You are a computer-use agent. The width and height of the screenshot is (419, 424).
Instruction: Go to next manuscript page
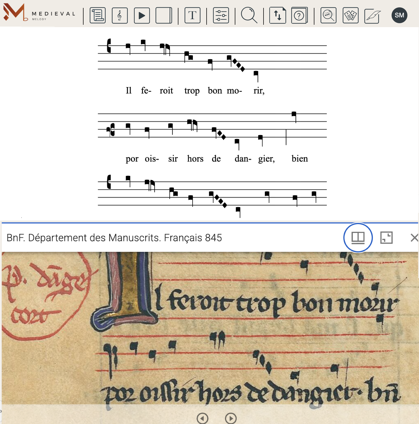tap(231, 418)
